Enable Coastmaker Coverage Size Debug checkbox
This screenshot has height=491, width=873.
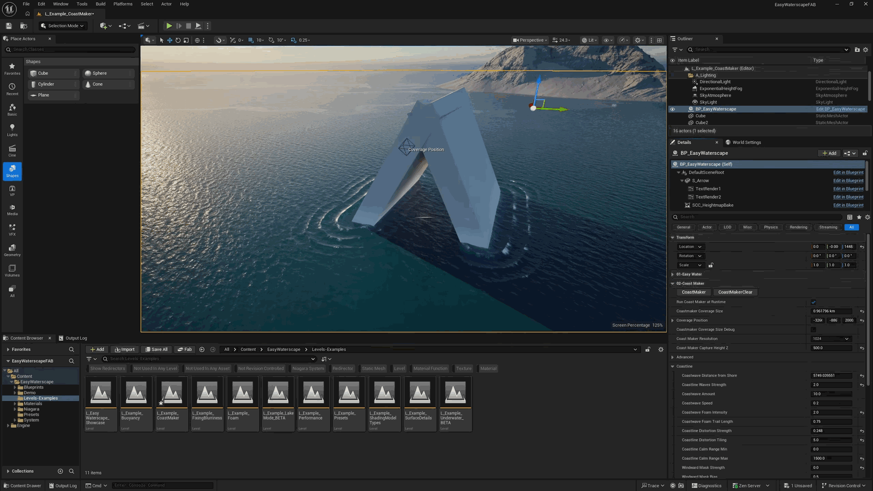coord(814,330)
